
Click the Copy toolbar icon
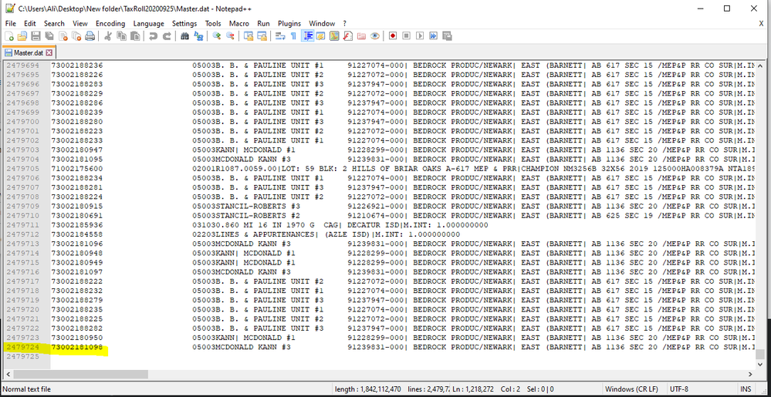click(121, 36)
